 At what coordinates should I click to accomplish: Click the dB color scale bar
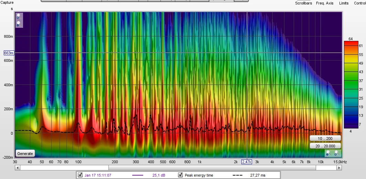coord(351,85)
